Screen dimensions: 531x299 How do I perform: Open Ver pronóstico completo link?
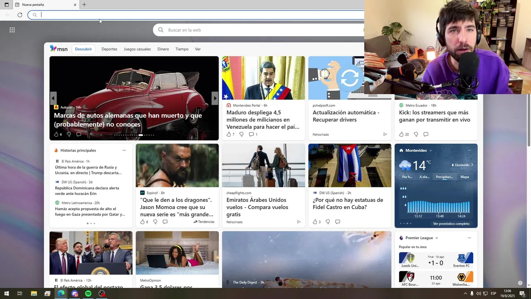click(451, 224)
